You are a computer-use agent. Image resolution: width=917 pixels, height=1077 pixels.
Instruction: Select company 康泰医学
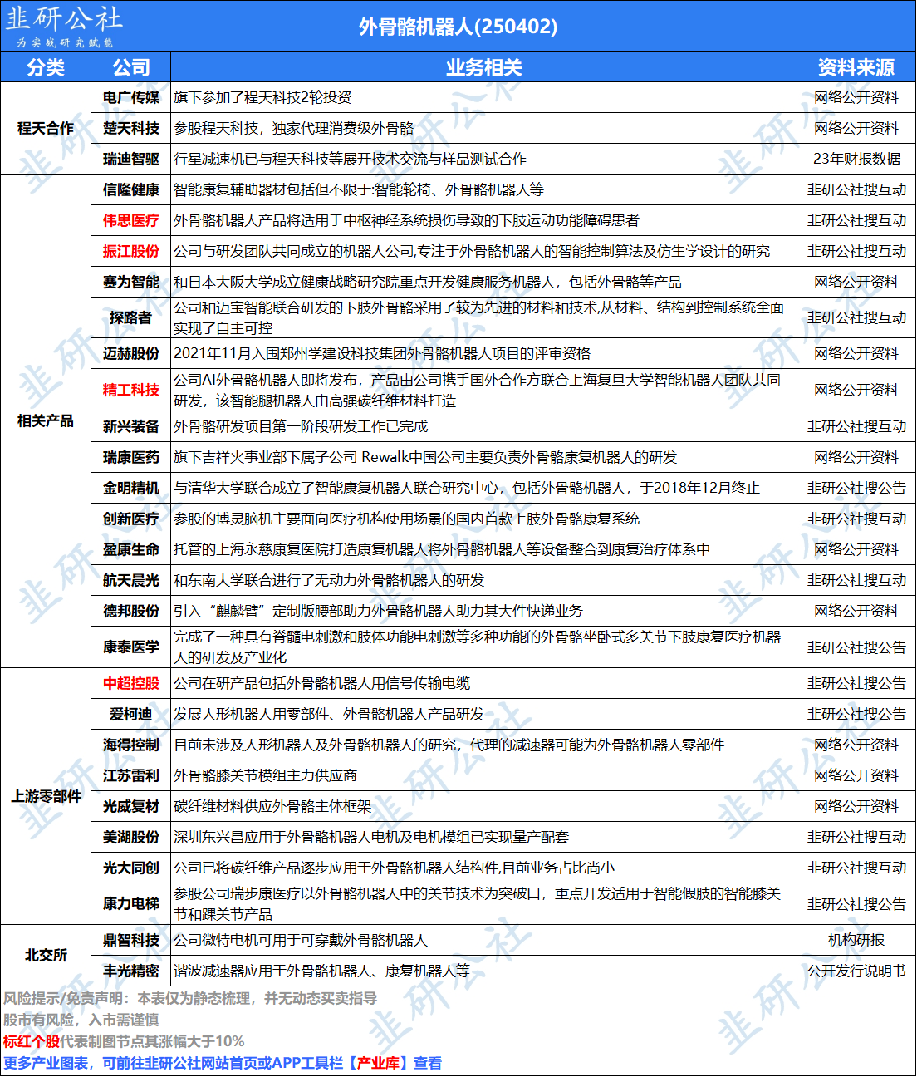tap(131, 647)
